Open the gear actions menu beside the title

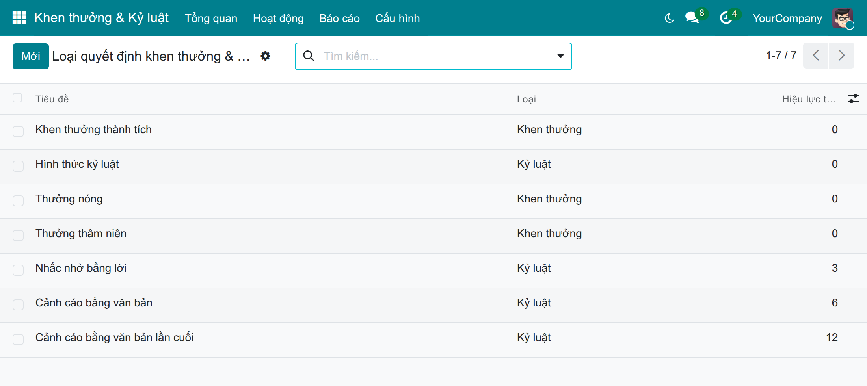[x=266, y=56]
